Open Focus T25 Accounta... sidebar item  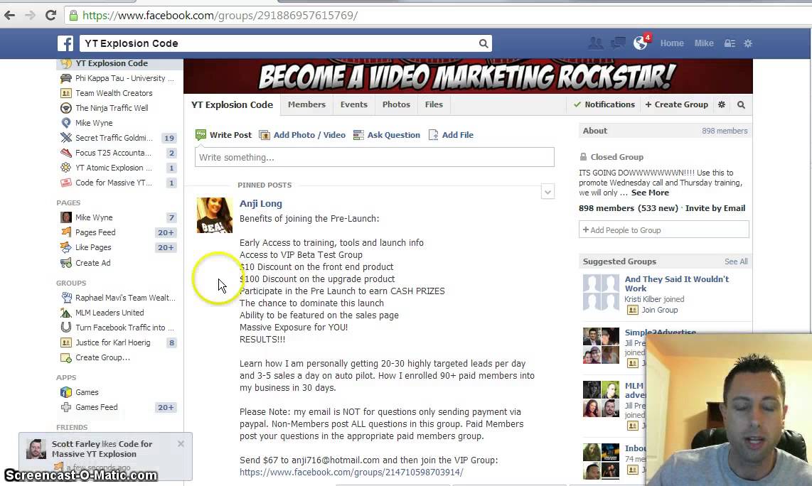(x=114, y=153)
